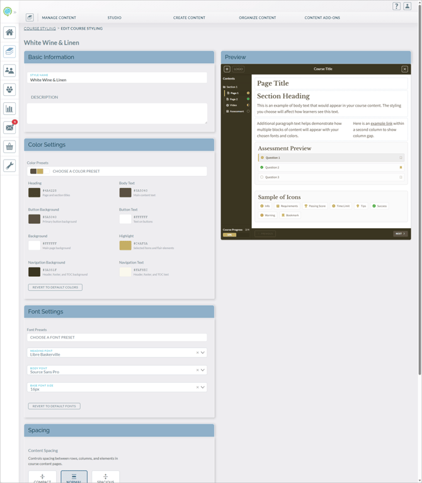This screenshot has width=422, height=483.
Task: Expand the Heading Font dropdown
Action: (203, 352)
